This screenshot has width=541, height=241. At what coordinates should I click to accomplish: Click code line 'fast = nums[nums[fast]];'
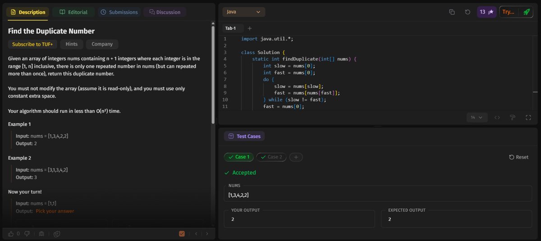point(307,93)
